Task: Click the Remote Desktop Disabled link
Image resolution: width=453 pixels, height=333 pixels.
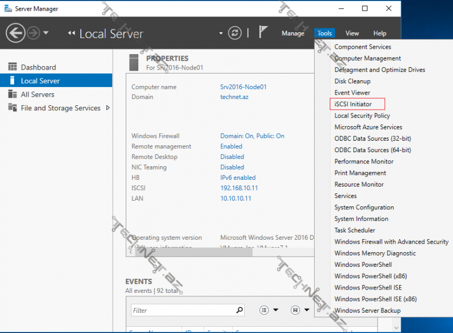Action: [x=232, y=157]
